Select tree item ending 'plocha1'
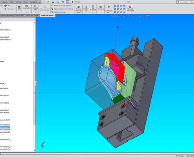 coord(5,96)
